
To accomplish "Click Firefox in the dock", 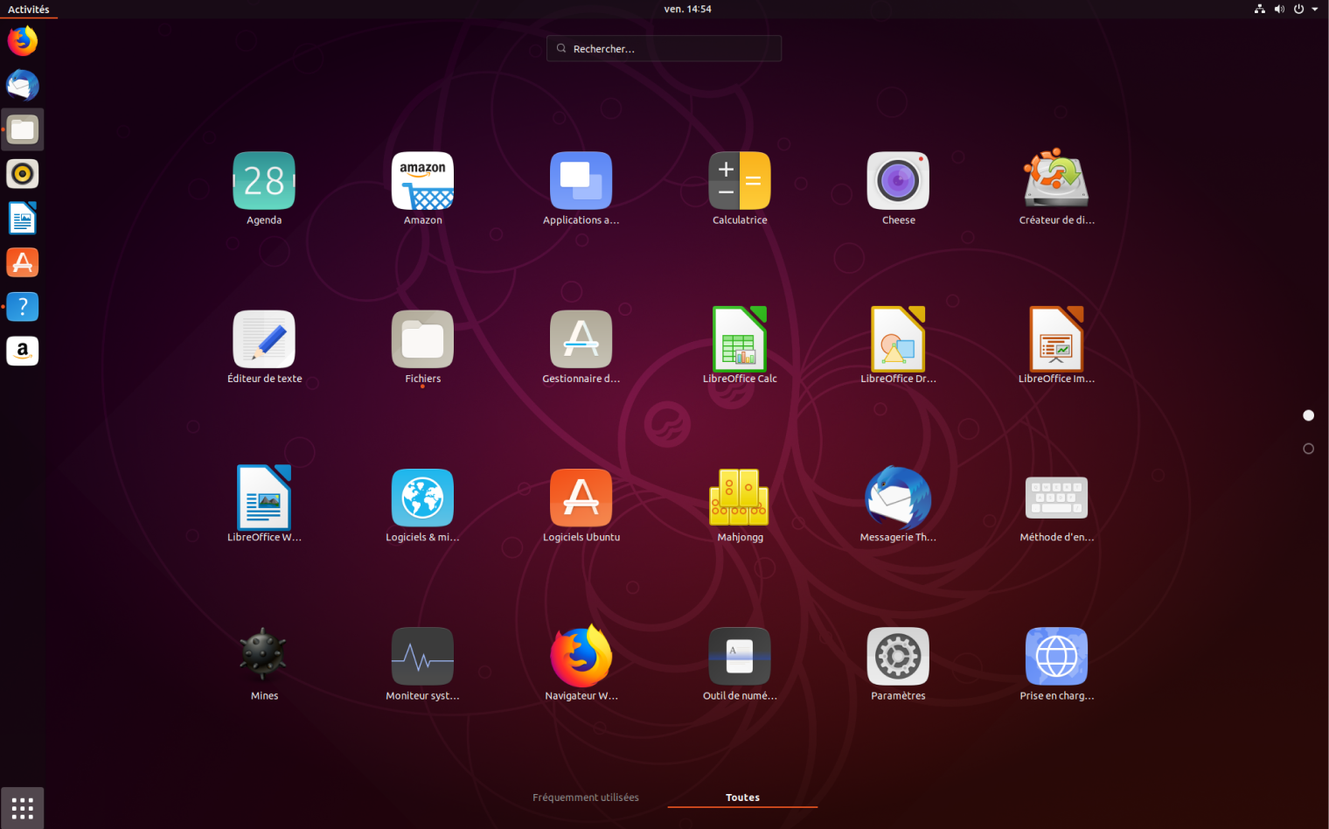I will click(x=23, y=41).
